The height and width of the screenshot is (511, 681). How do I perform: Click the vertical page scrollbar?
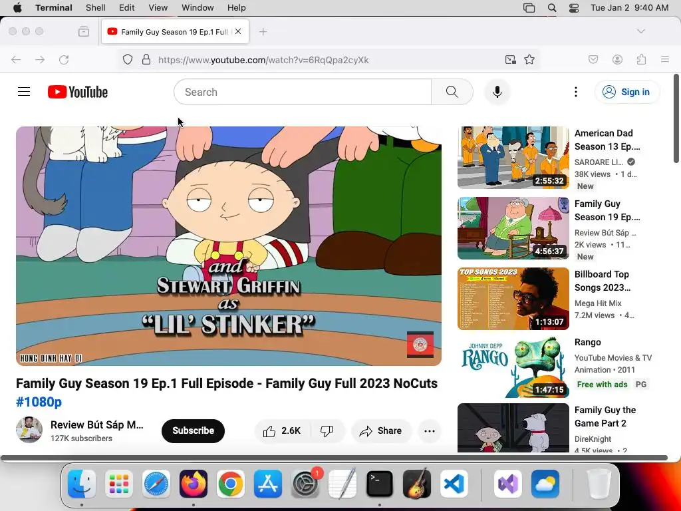[x=676, y=118]
